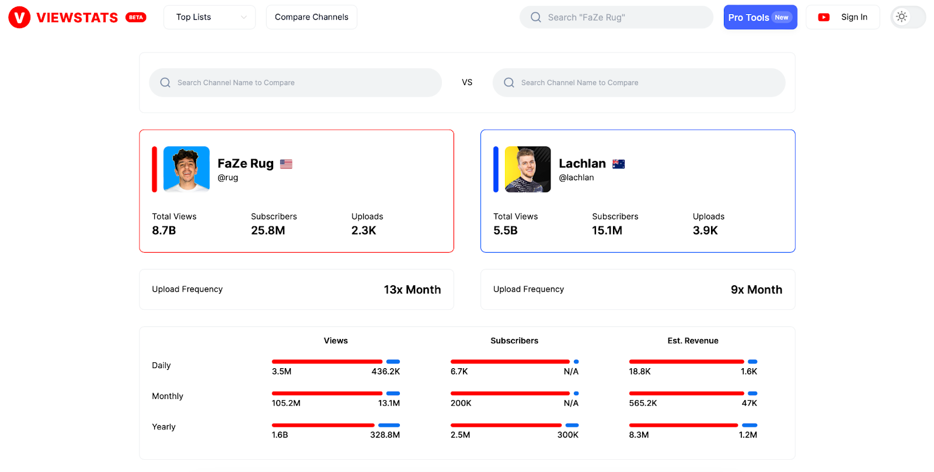Toggle the light/dark theme switch
The image size is (934, 472).
pos(907,17)
